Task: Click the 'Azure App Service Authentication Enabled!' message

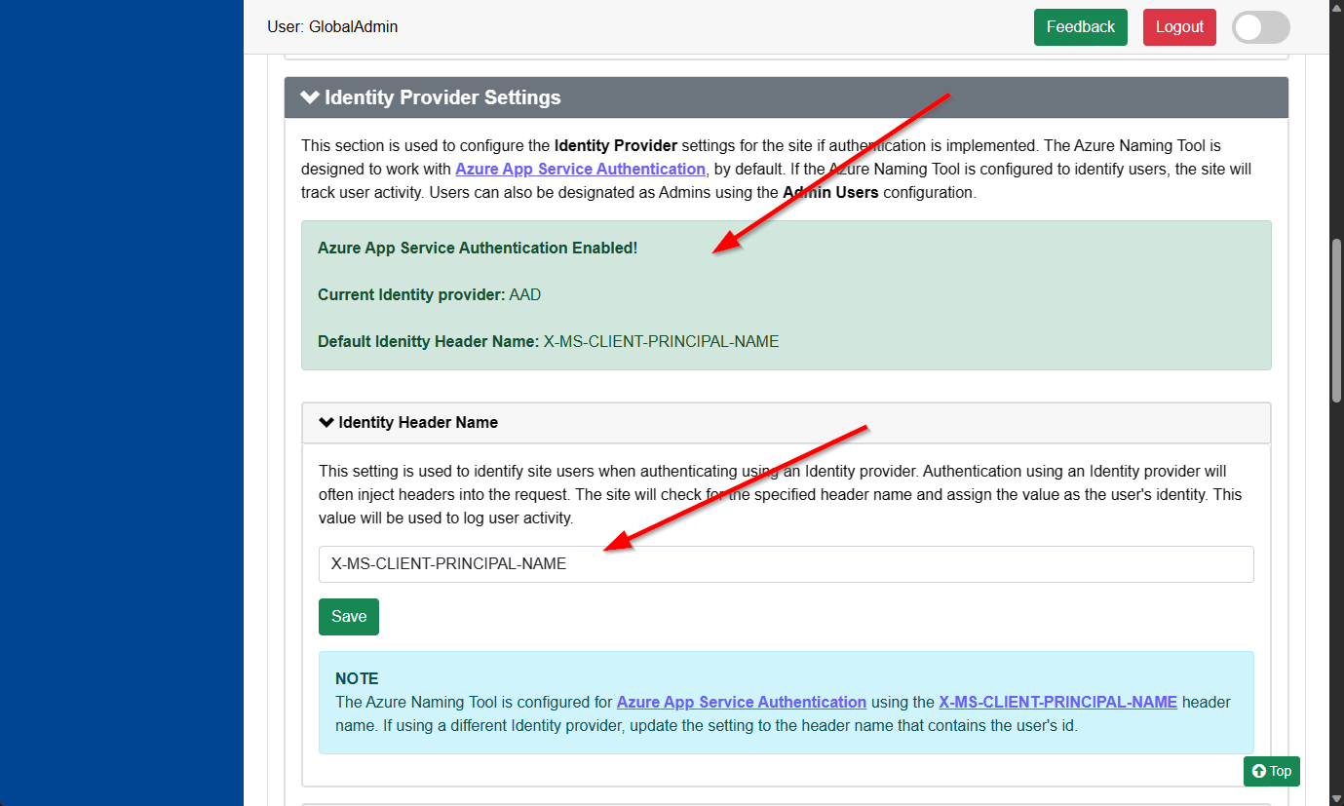Action: point(478,248)
